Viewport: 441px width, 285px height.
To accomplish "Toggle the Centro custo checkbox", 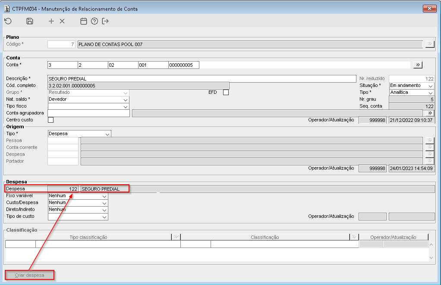I will (50, 120).
